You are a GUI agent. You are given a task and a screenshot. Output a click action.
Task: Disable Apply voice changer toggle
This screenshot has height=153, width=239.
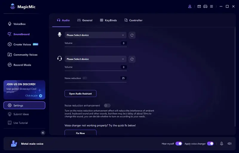click(x=210, y=143)
